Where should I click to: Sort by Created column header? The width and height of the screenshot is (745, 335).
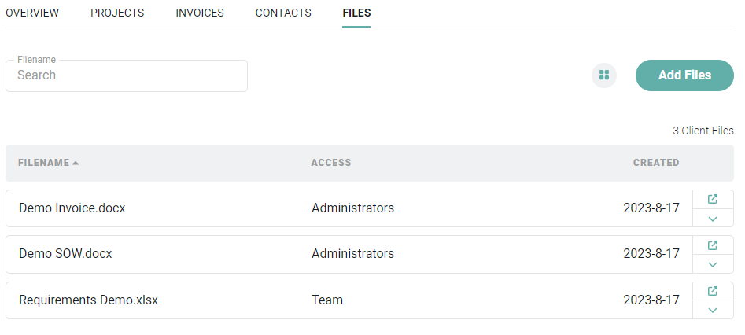pos(655,163)
